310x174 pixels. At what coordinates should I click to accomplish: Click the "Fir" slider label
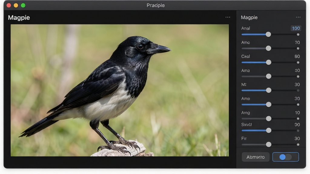[x=244, y=138]
